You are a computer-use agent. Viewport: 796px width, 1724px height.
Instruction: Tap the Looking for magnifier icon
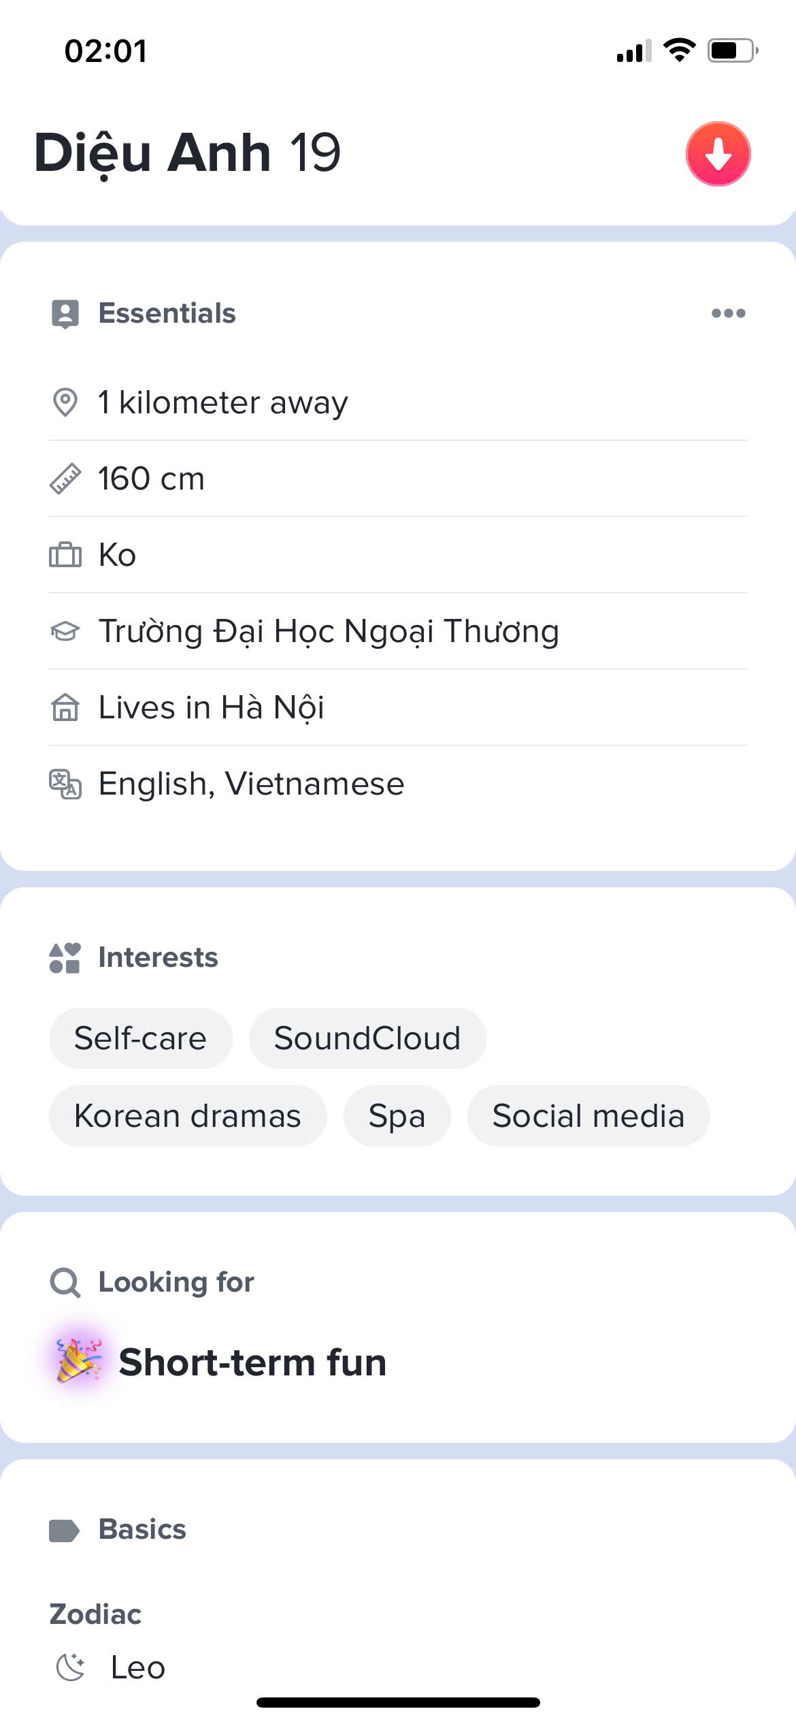[65, 1283]
